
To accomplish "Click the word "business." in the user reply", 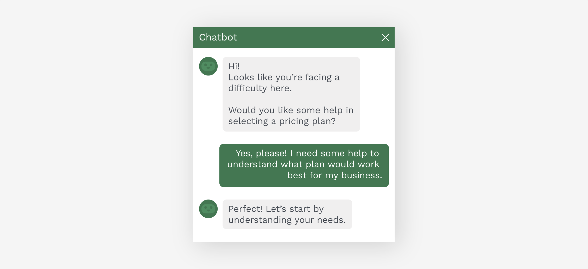I will point(361,175).
